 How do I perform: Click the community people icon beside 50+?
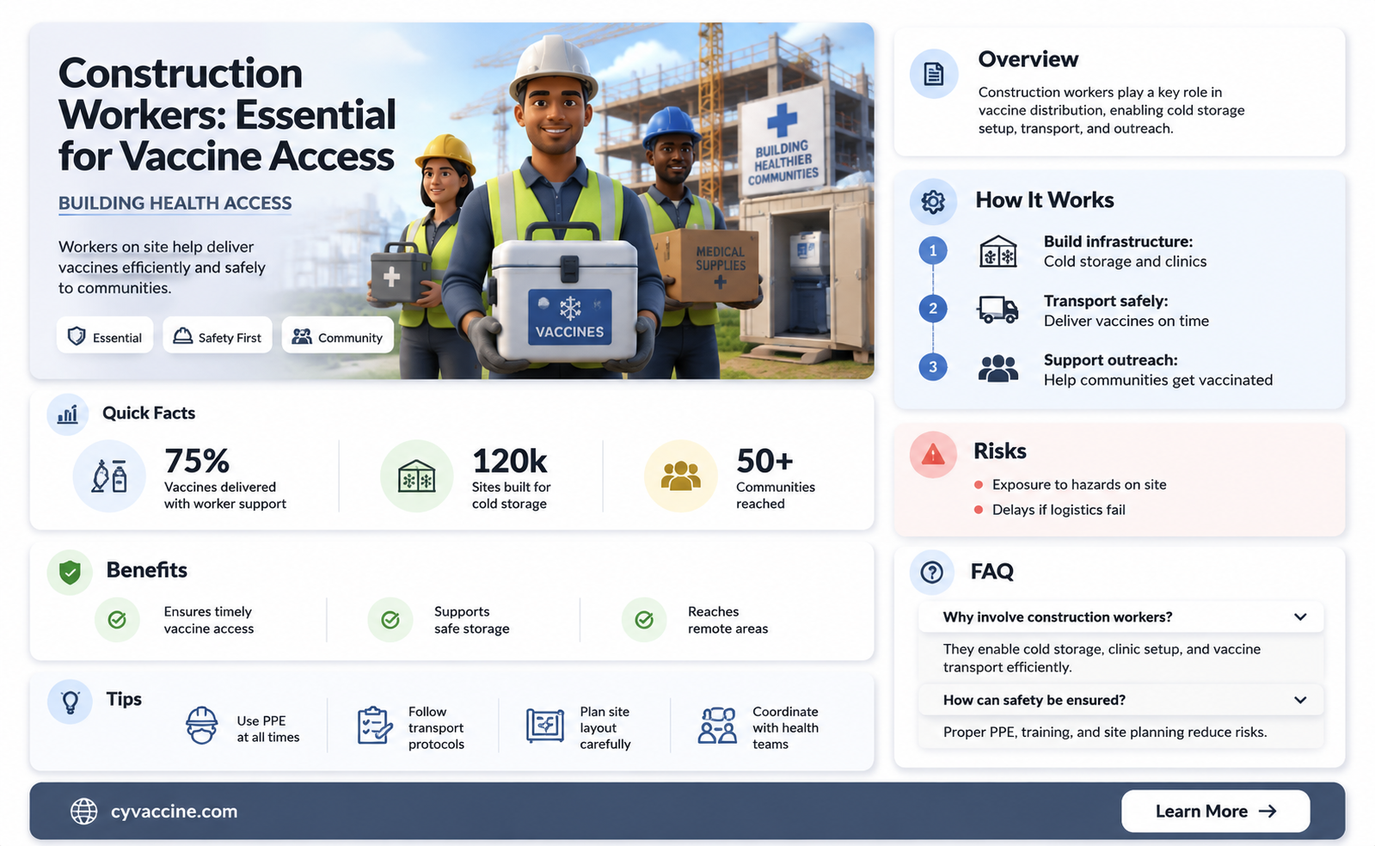click(x=681, y=475)
